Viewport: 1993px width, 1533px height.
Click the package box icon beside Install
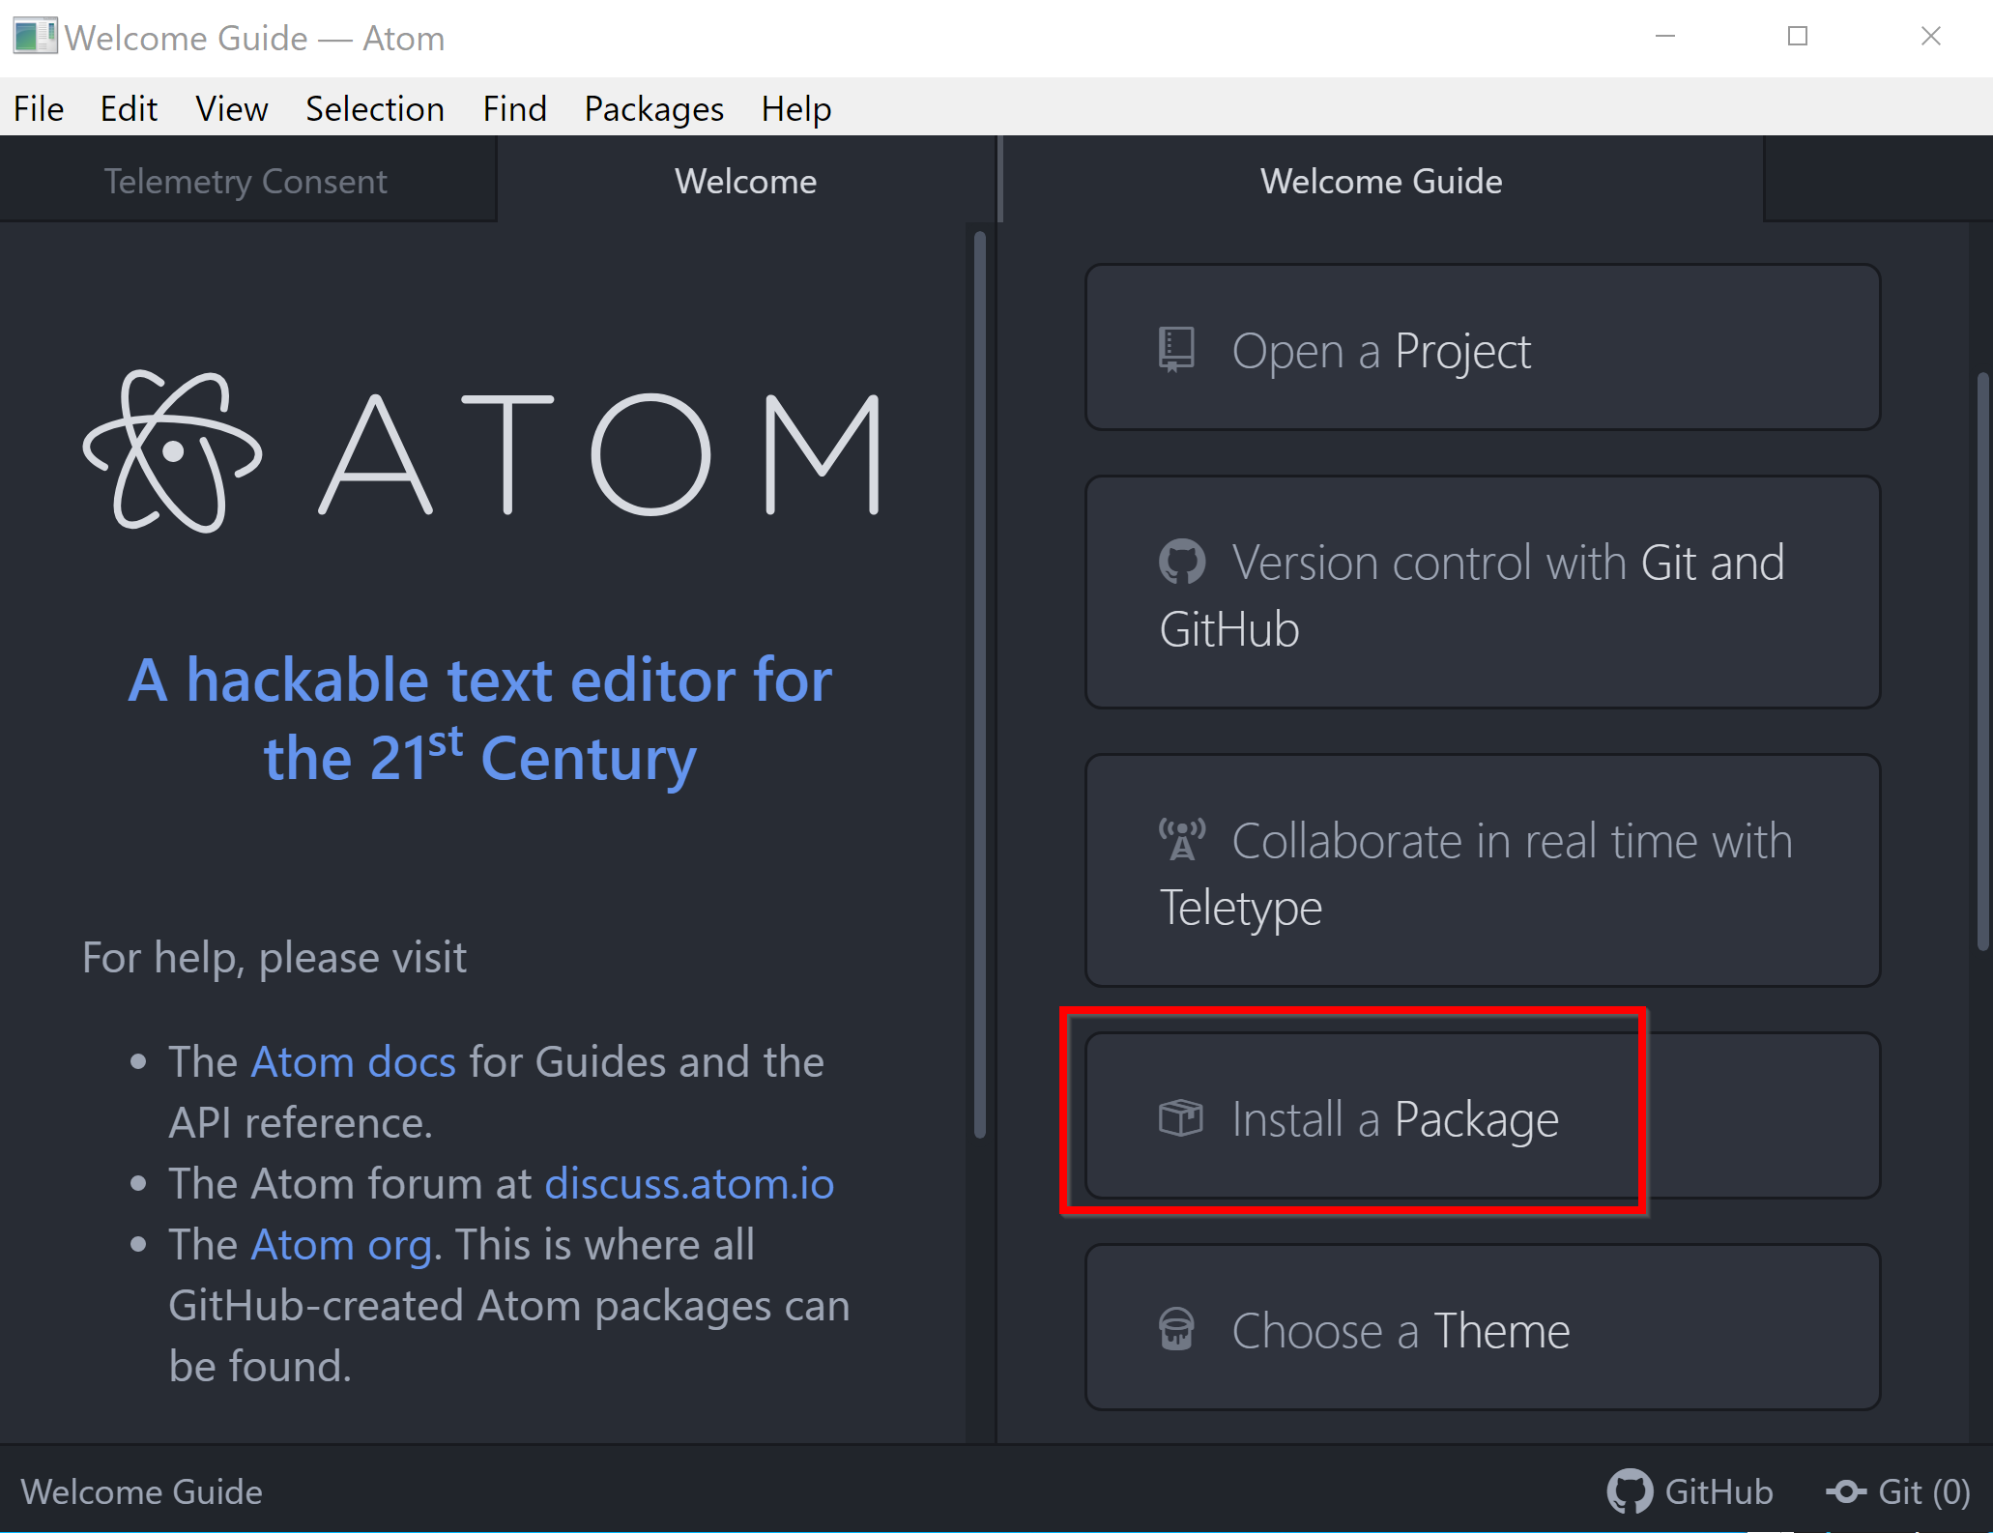coord(1180,1118)
